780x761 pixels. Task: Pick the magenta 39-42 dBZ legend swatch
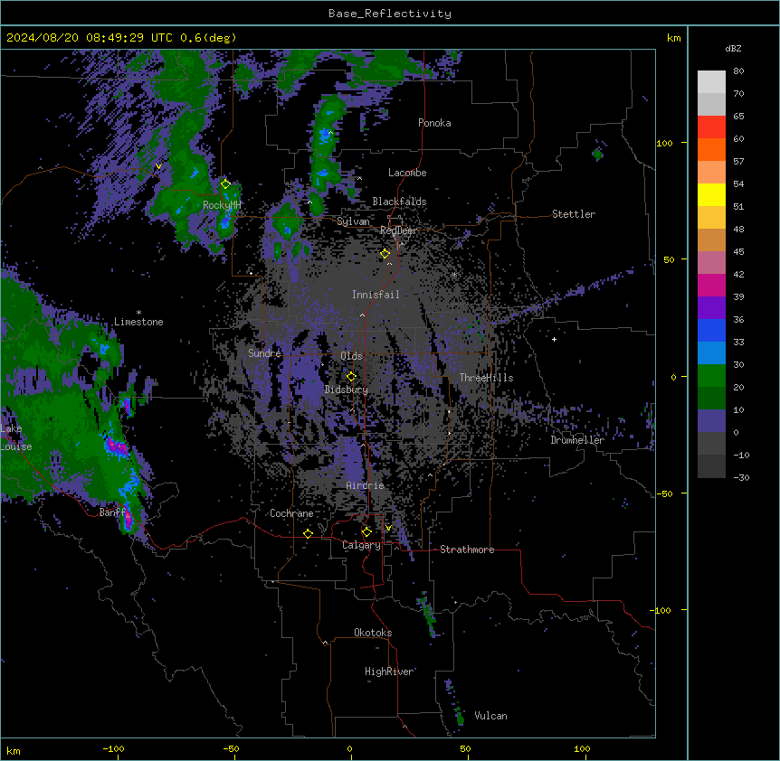pos(711,285)
